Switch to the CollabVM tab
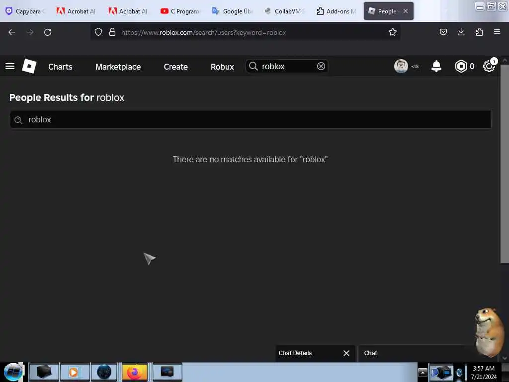 coord(284,11)
